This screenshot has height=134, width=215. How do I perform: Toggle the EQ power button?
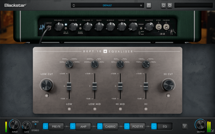coord(154,126)
